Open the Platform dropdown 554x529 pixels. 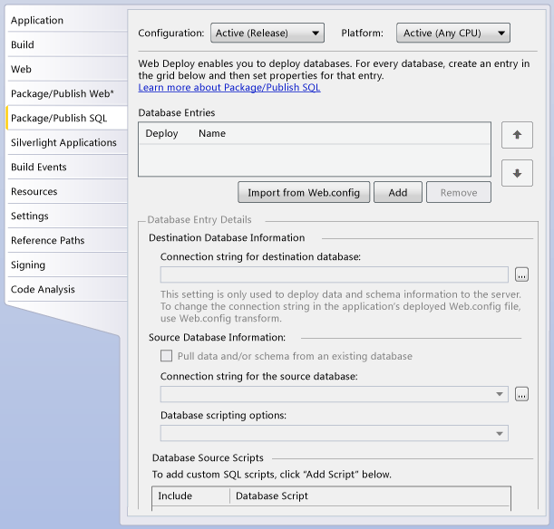(x=453, y=33)
